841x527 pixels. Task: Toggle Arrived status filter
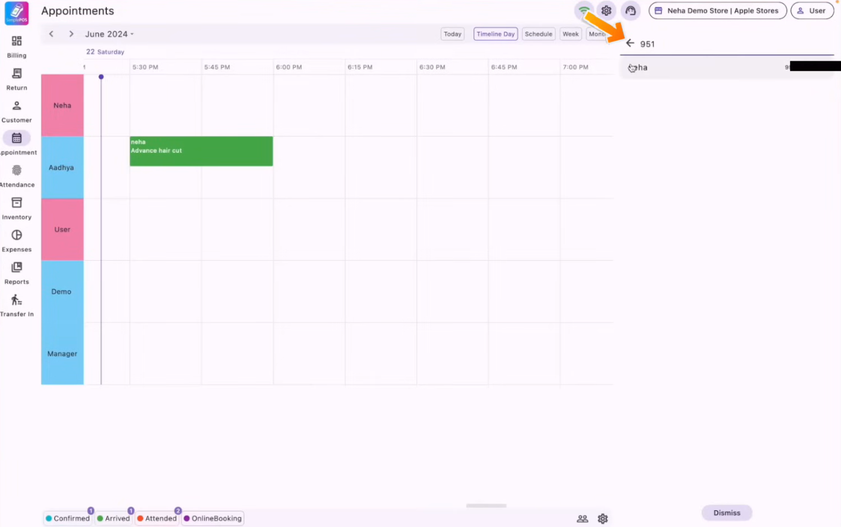114,519
